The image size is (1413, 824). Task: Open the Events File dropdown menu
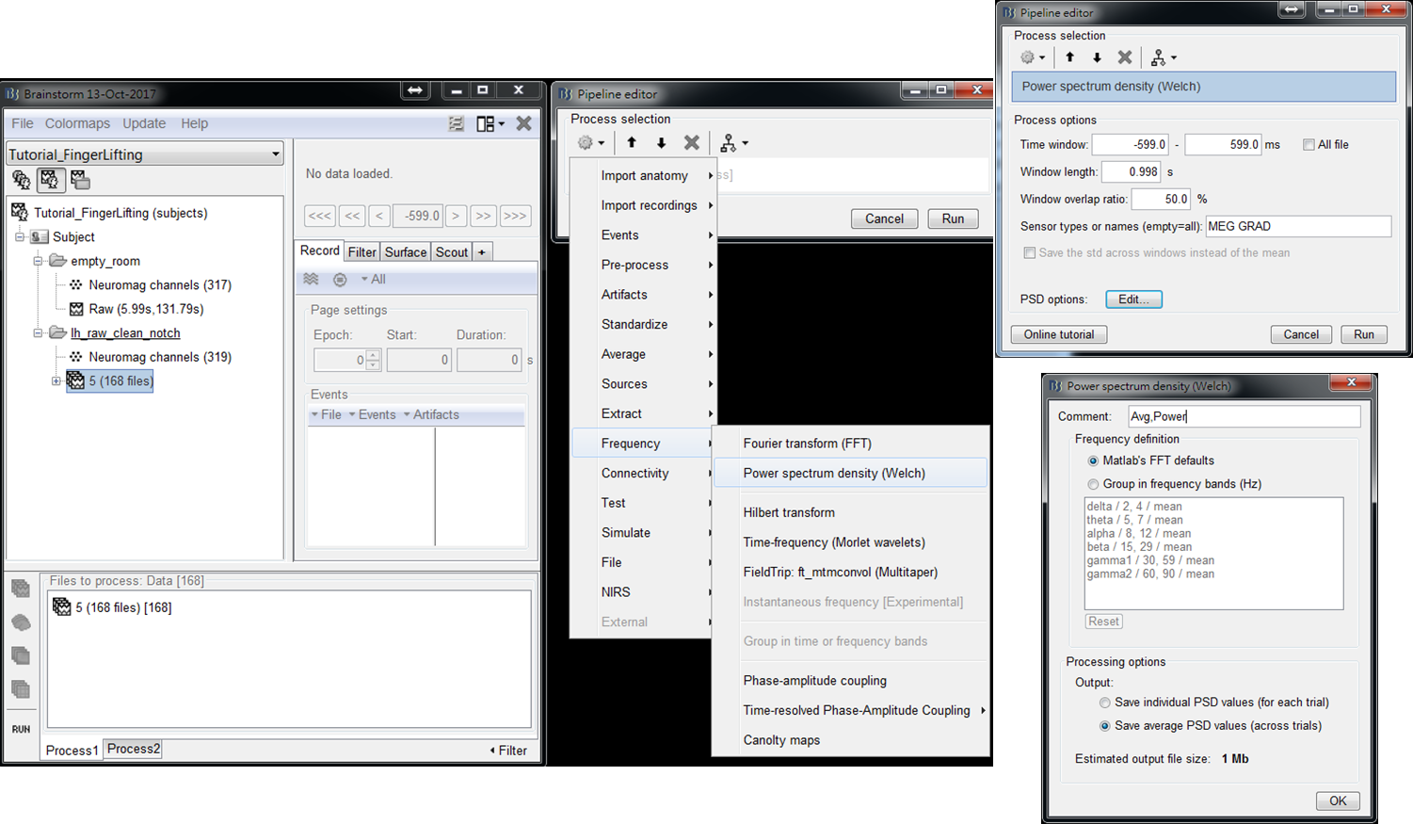tap(326, 414)
